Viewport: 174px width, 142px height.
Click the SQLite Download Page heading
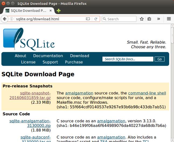click(x=38, y=74)
